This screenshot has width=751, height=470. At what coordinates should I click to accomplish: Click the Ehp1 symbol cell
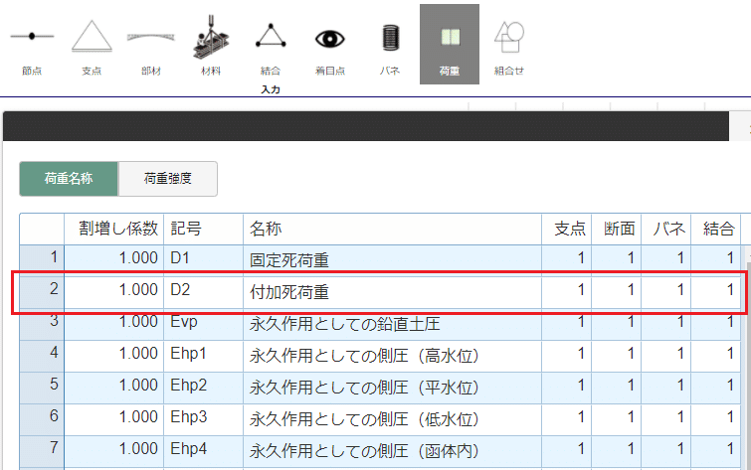(204, 354)
